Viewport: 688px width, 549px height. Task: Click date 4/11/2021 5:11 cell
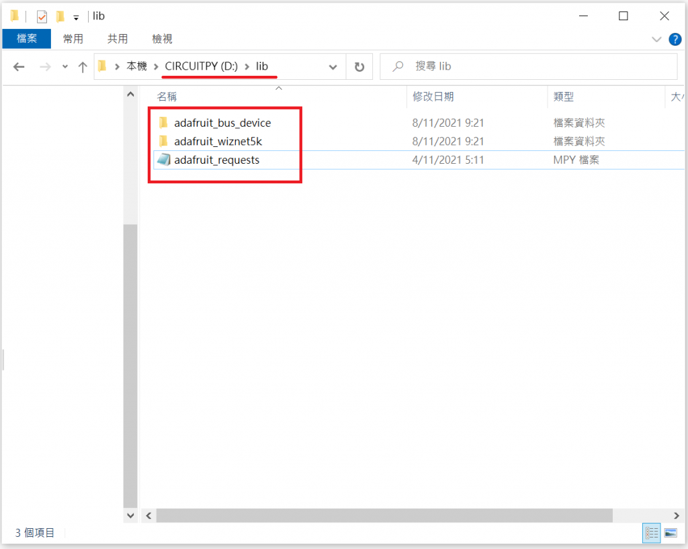coord(448,160)
